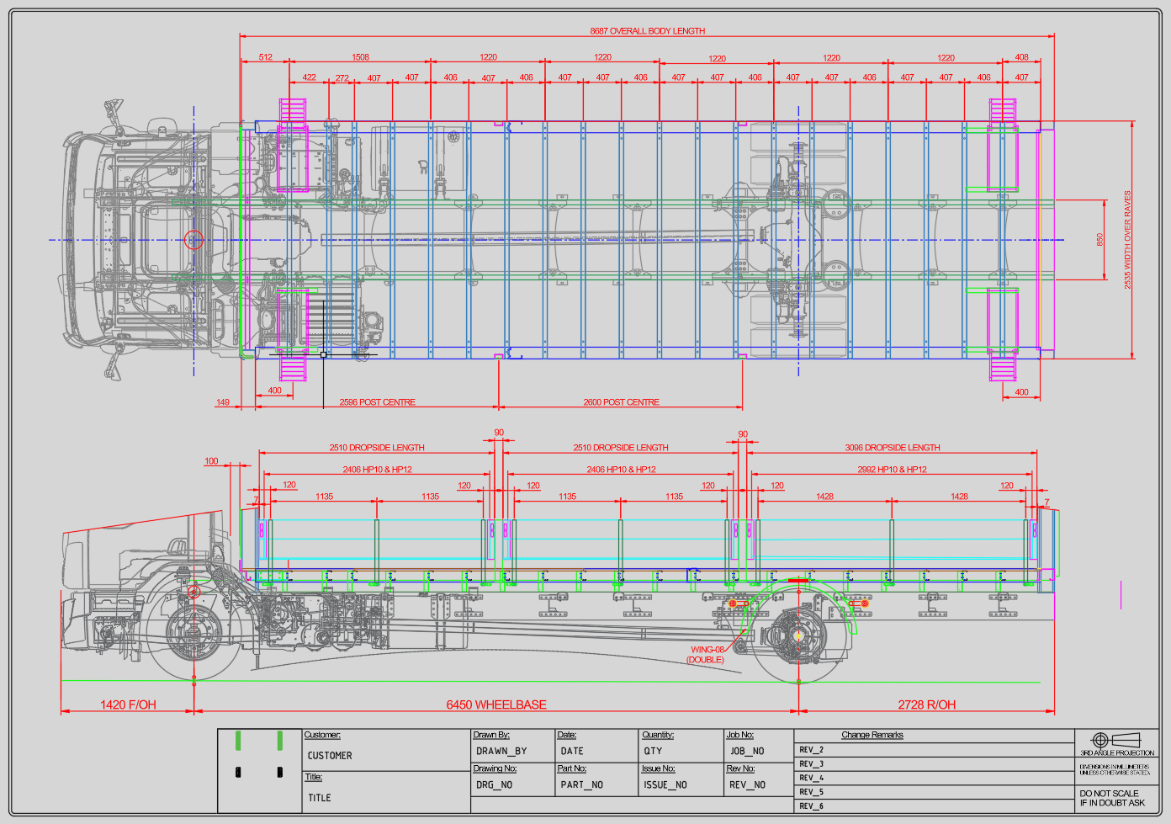Select the CUSTOMER field in title block
This screenshot has height=824, width=1171.
pos(330,756)
